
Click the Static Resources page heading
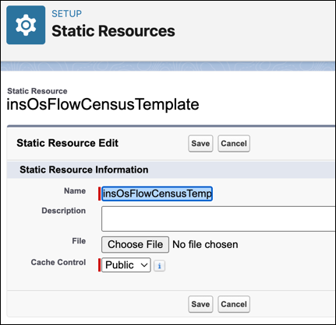pos(113,31)
